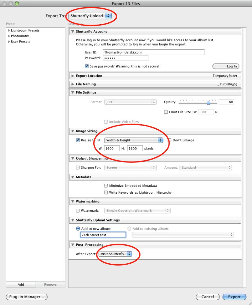Viewport: 252px width, 305px height.
Task: Open the existing album dropdown
Action: 183,235
